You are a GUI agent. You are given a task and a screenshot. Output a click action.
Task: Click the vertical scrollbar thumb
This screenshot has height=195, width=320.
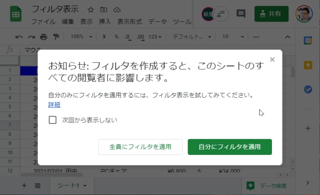point(293,72)
